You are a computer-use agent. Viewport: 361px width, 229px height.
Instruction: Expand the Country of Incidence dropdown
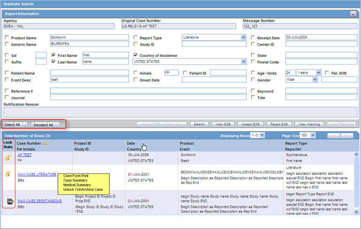pyautogui.click(x=244, y=62)
